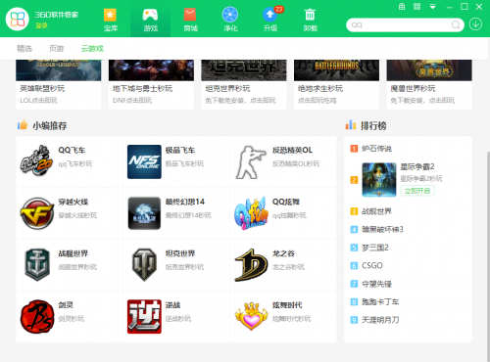Open 魔兽世界秒玩 game card
Viewport: 490px width, 362px height.
[429, 84]
